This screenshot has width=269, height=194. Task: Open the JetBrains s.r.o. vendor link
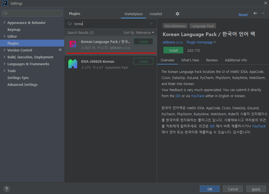tap(173, 42)
